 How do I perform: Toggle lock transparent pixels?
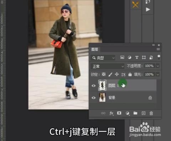pos(104,74)
